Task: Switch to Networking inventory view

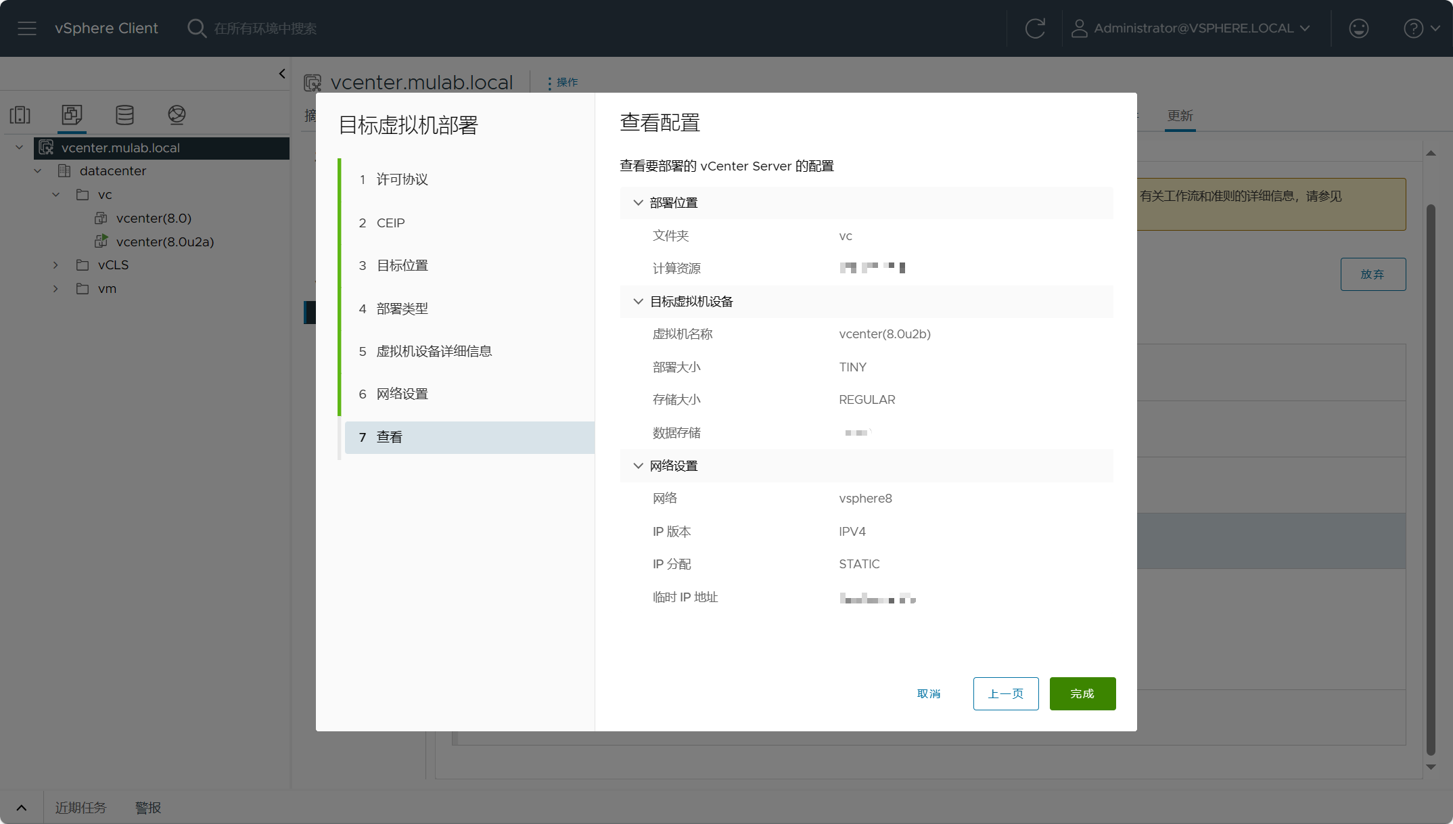Action: coord(177,115)
